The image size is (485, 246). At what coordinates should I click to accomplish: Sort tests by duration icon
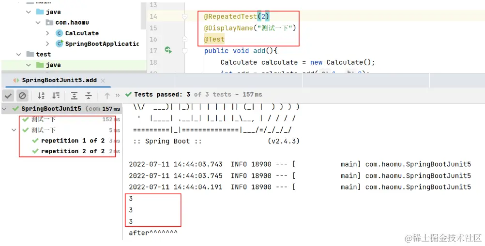(56, 96)
